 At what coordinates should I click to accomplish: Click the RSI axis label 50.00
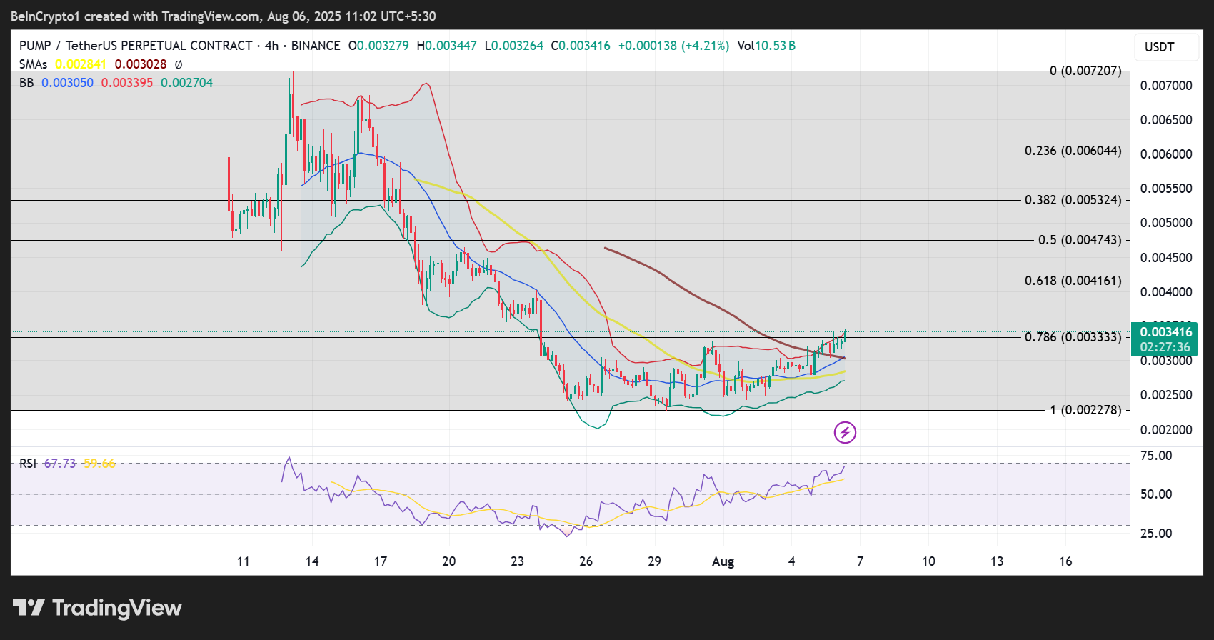click(x=1156, y=494)
